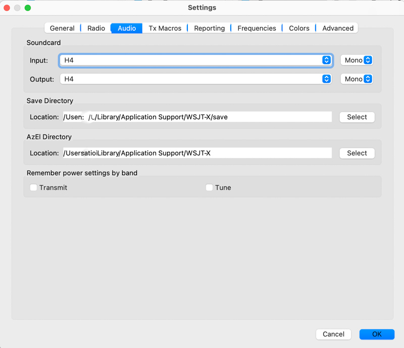Open the Tx Macros tab
Image resolution: width=404 pixels, height=348 pixels.
(165, 28)
